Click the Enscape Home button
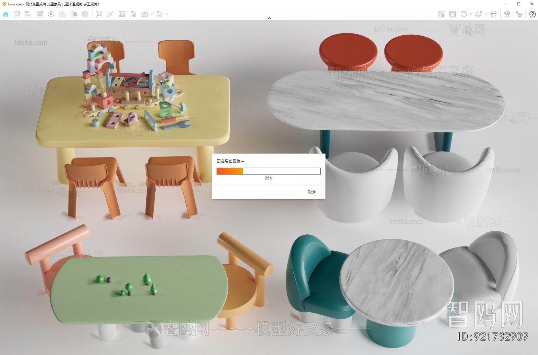The image size is (538, 355). click(5, 14)
